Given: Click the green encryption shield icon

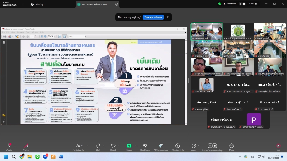Looking at the screenshot, I should (220, 4).
